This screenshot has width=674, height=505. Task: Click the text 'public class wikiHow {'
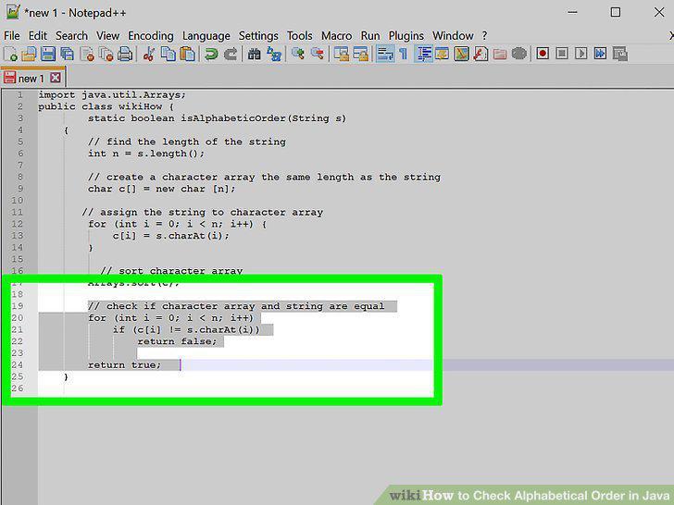106,106
